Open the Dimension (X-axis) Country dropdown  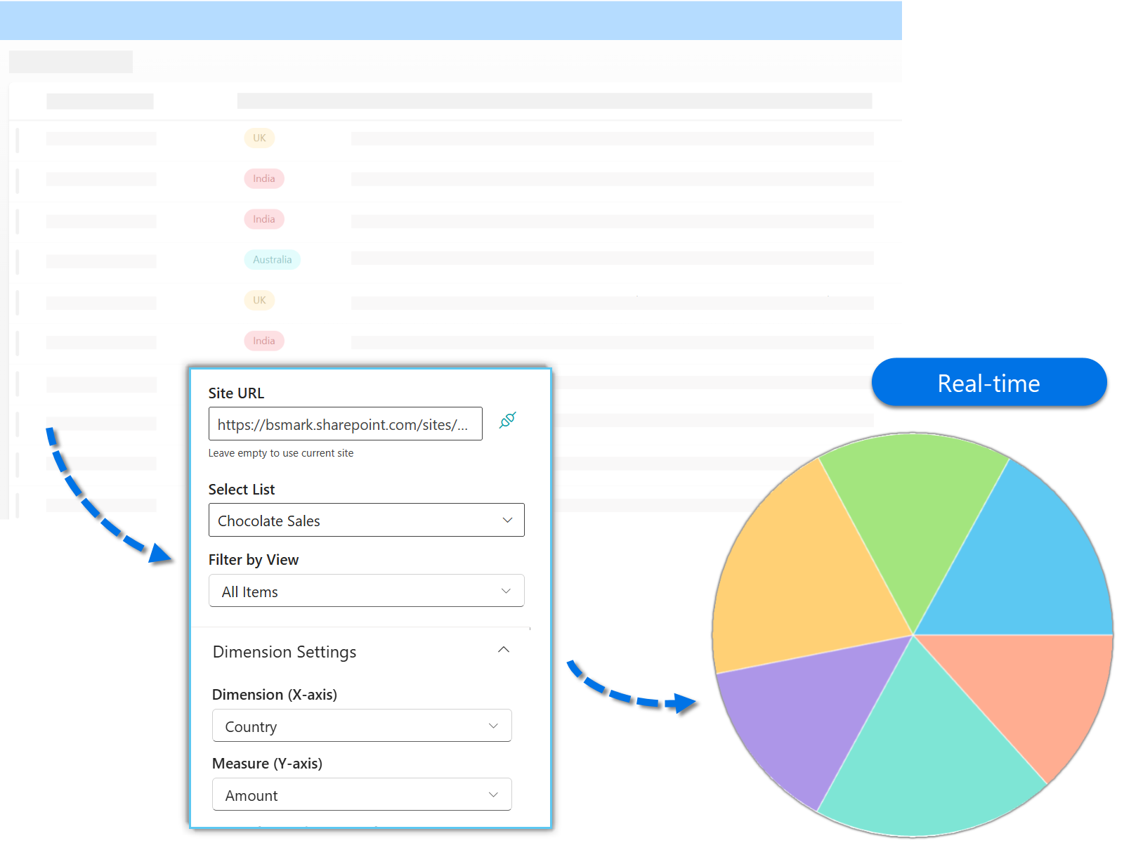[362, 726]
